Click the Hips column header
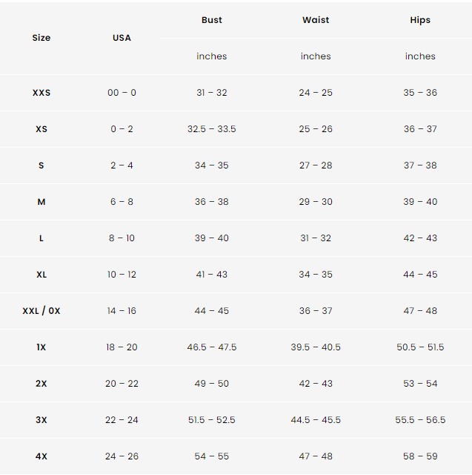The height and width of the screenshot is (475, 472). coord(420,20)
